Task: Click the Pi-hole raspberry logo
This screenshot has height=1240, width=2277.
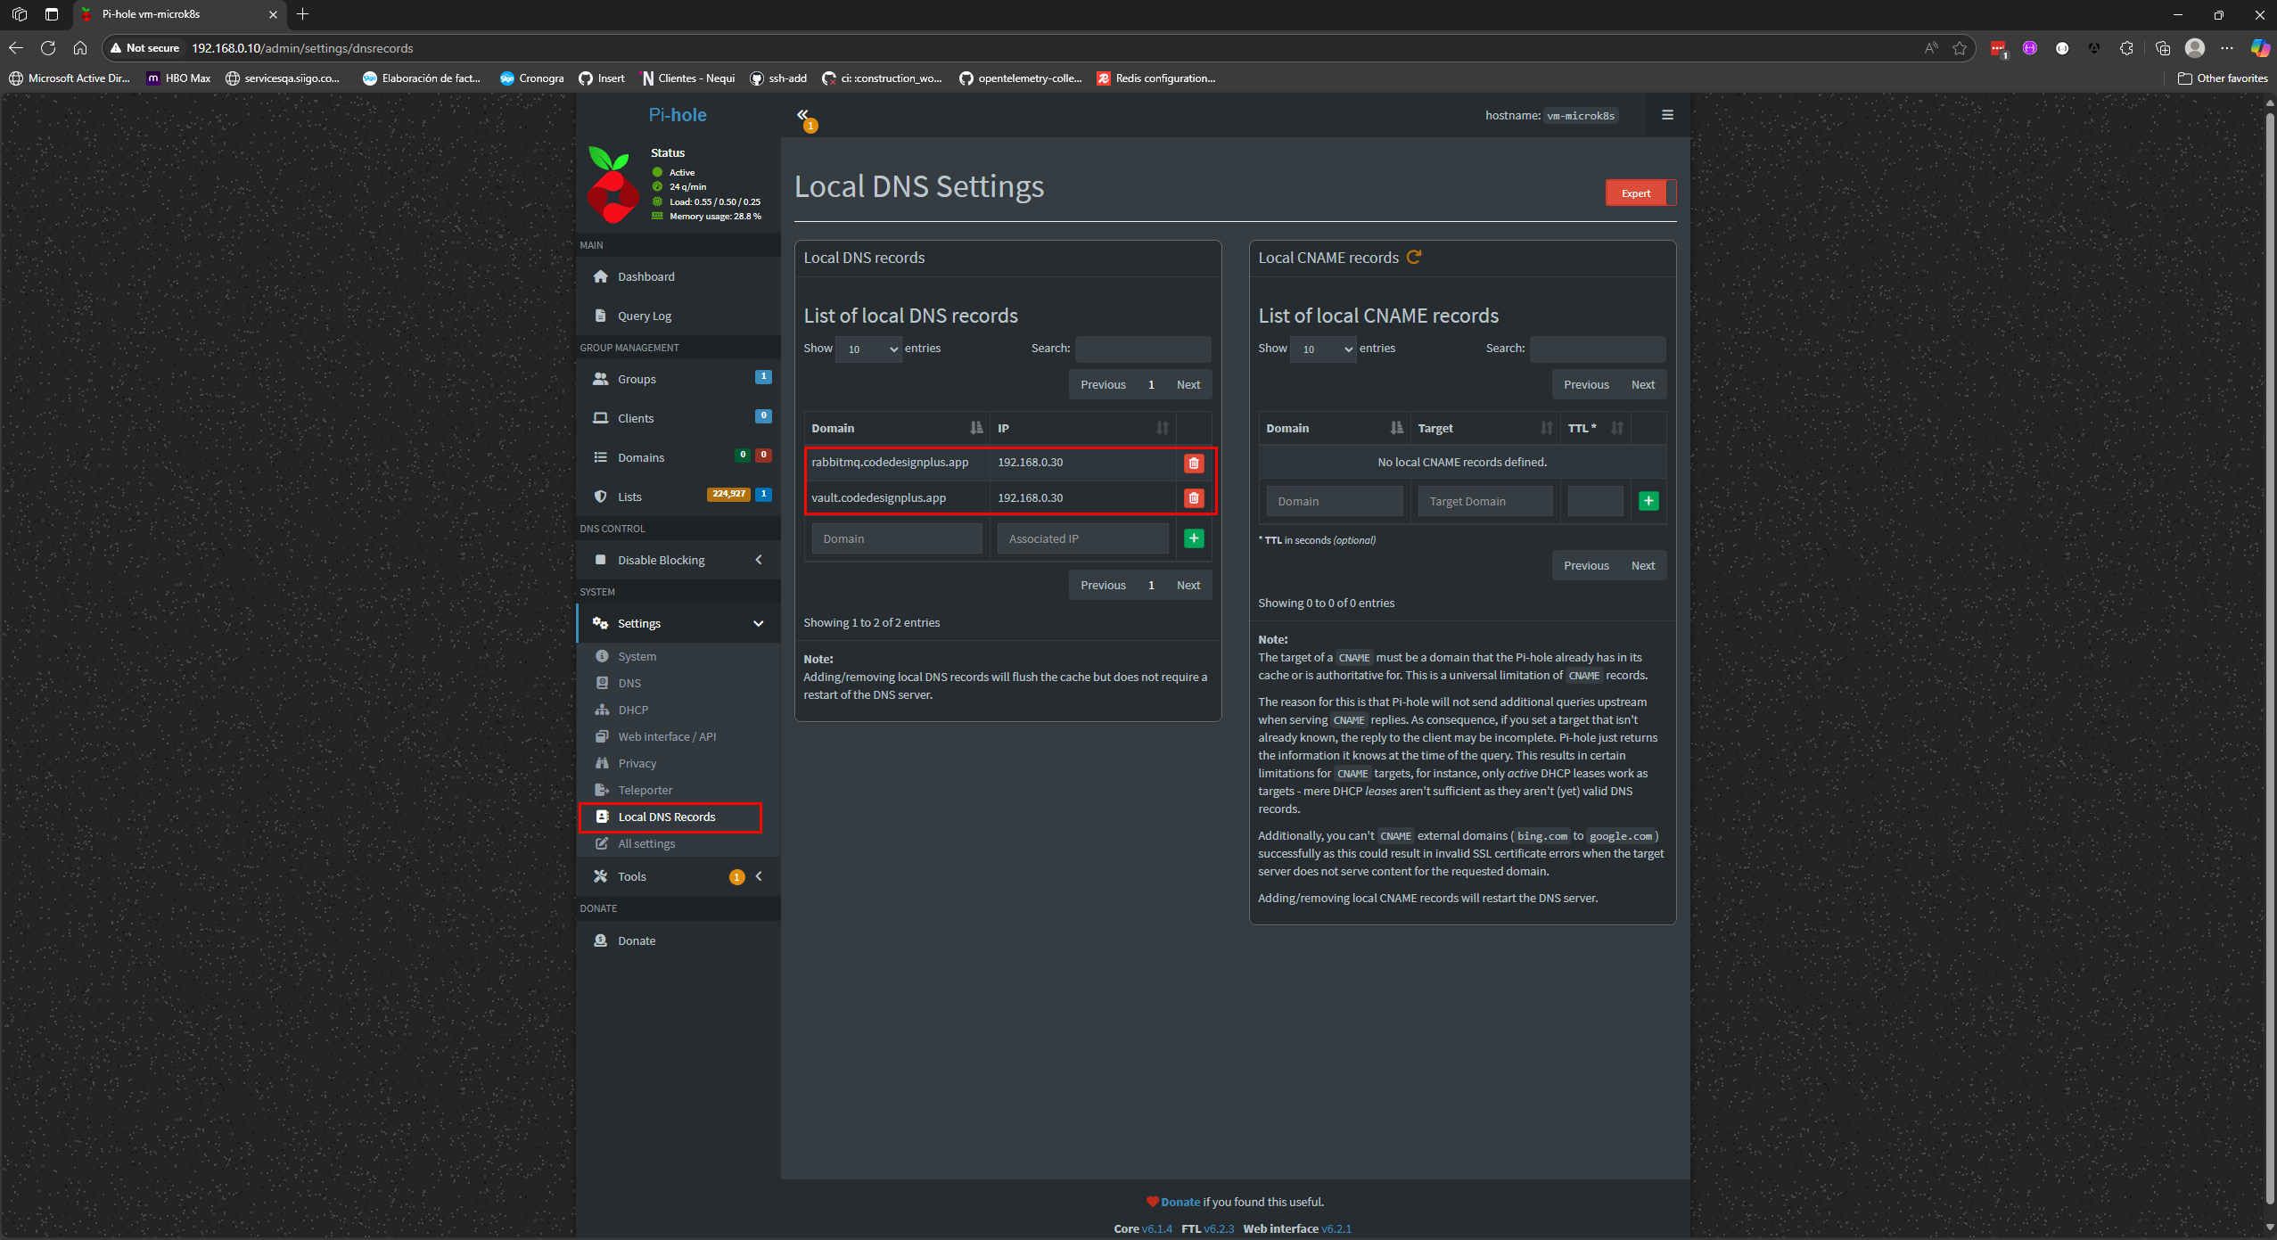Action: (x=612, y=185)
